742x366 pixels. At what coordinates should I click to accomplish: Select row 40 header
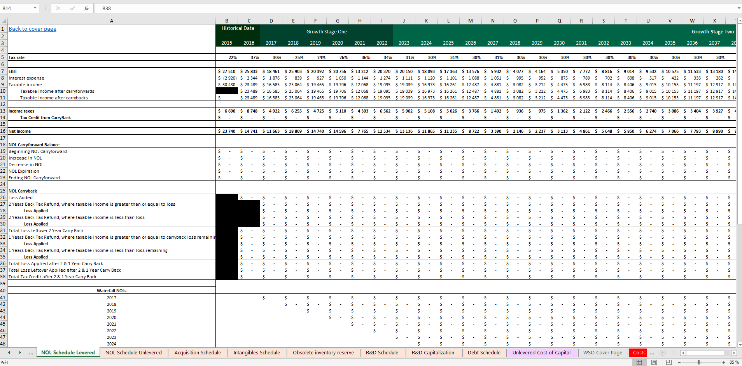click(x=3, y=290)
